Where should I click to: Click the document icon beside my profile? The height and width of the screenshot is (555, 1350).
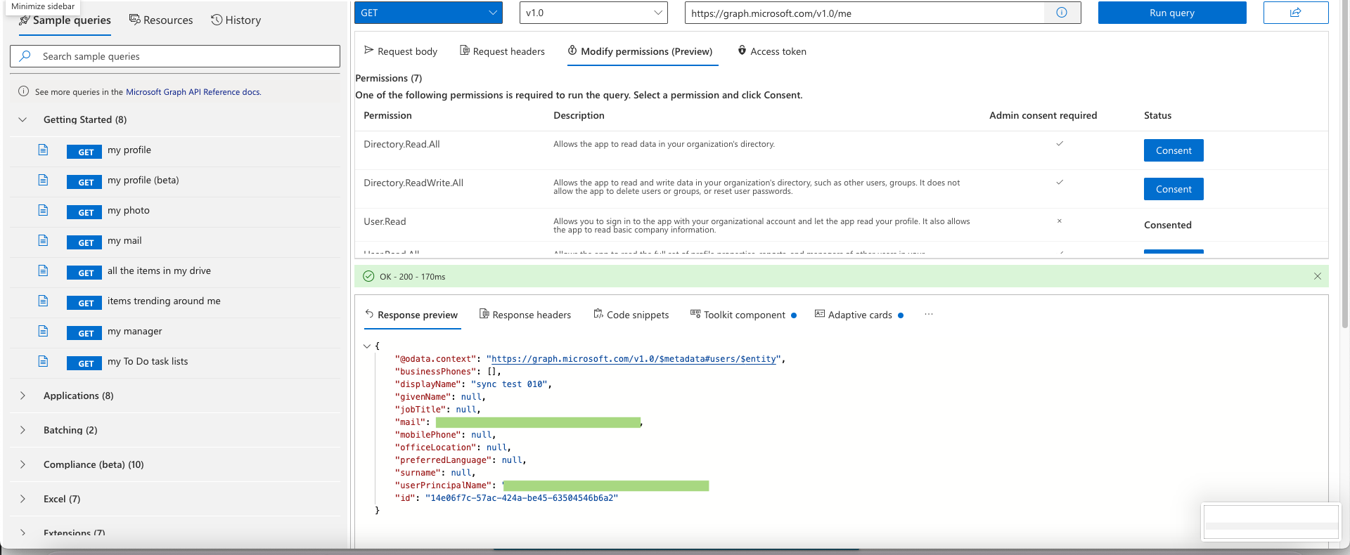click(x=43, y=150)
